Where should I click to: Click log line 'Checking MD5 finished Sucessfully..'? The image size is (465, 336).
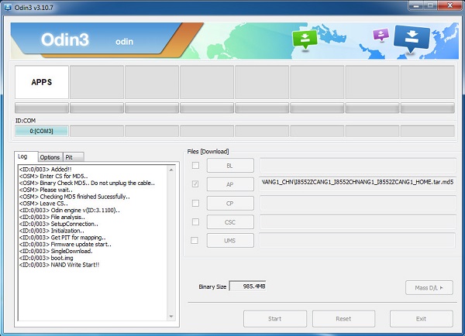tap(74, 197)
